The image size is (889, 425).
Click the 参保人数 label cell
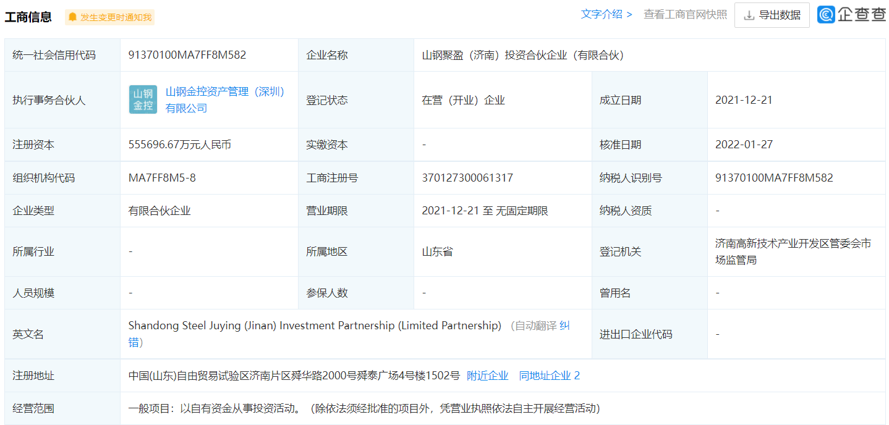(356, 293)
